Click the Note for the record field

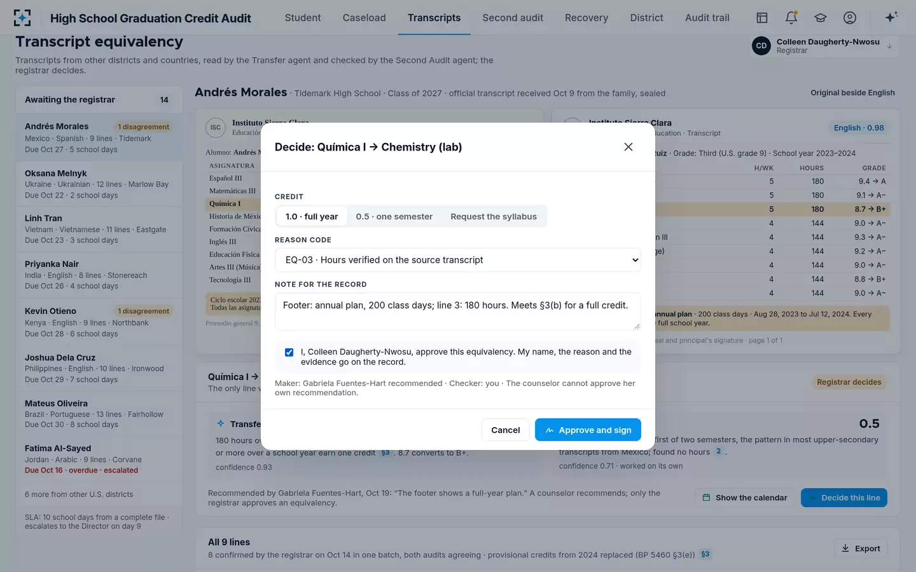(x=458, y=311)
